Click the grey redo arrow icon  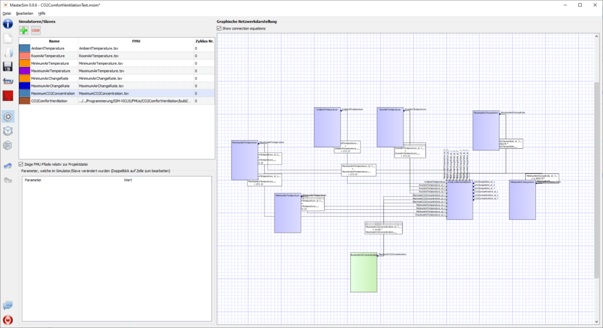pos(8,180)
